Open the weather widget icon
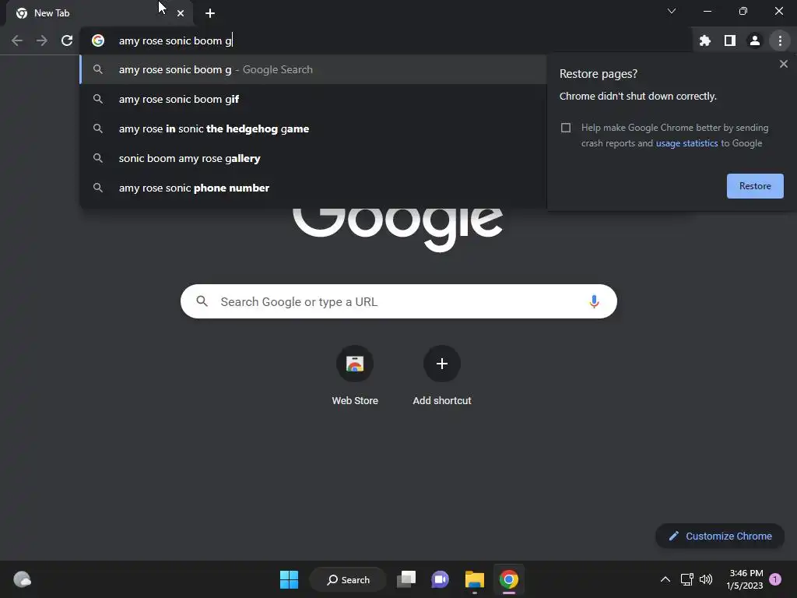 (x=22, y=579)
